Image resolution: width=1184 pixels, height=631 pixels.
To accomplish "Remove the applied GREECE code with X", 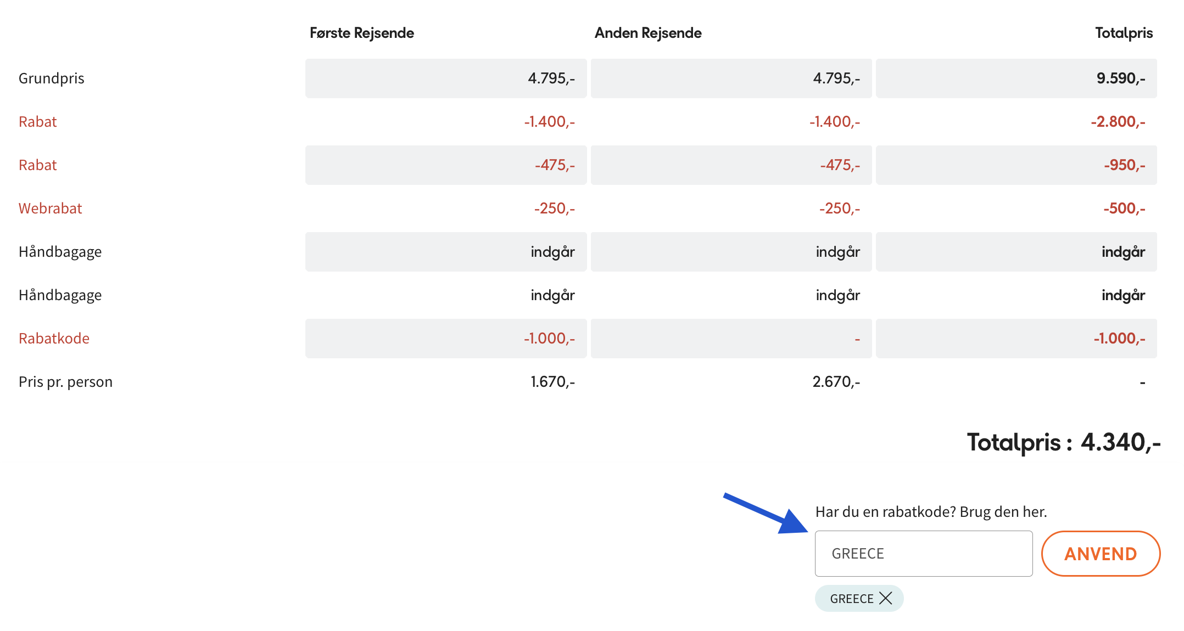I will 885,598.
